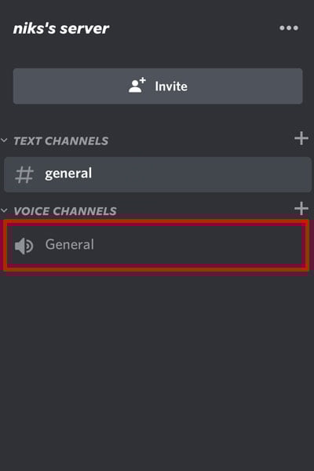Add a new text channel with plus
The height and width of the screenshot is (471, 314).
tap(301, 138)
